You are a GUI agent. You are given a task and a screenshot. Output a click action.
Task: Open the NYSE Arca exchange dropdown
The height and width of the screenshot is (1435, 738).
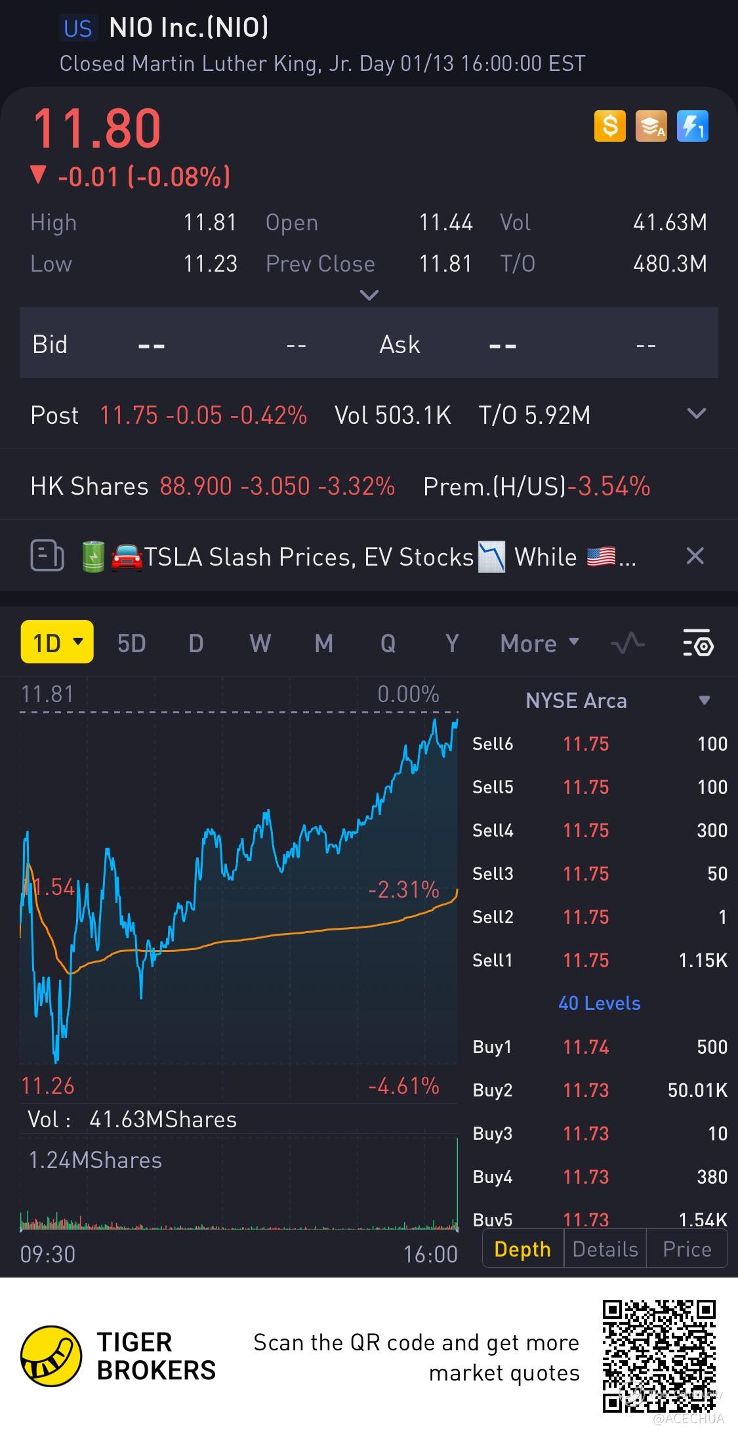705,700
